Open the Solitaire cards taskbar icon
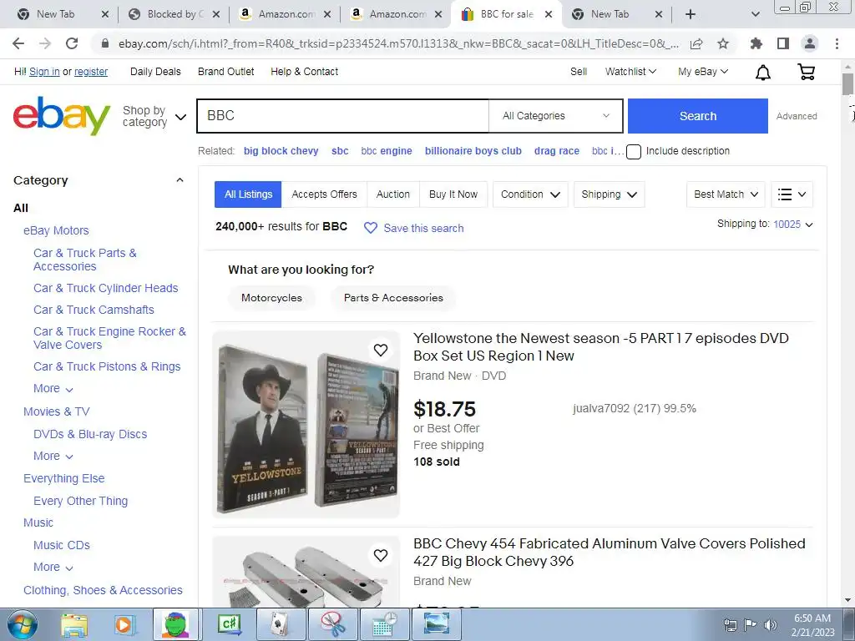 tap(281, 624)
